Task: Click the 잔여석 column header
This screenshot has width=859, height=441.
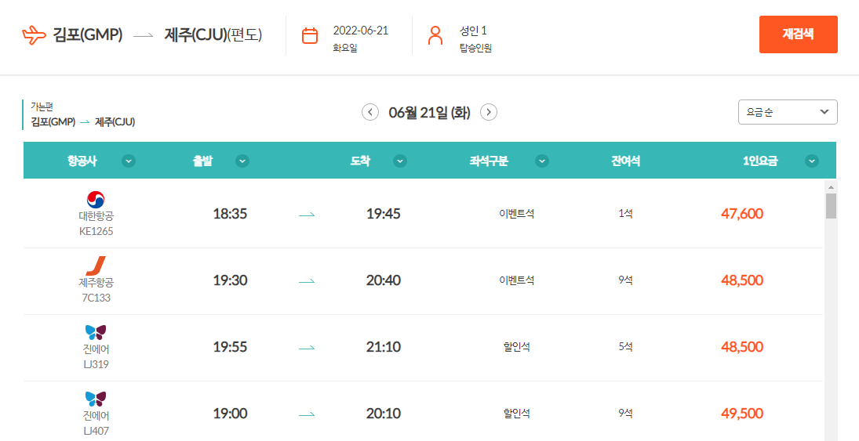Action: (626, 161)
